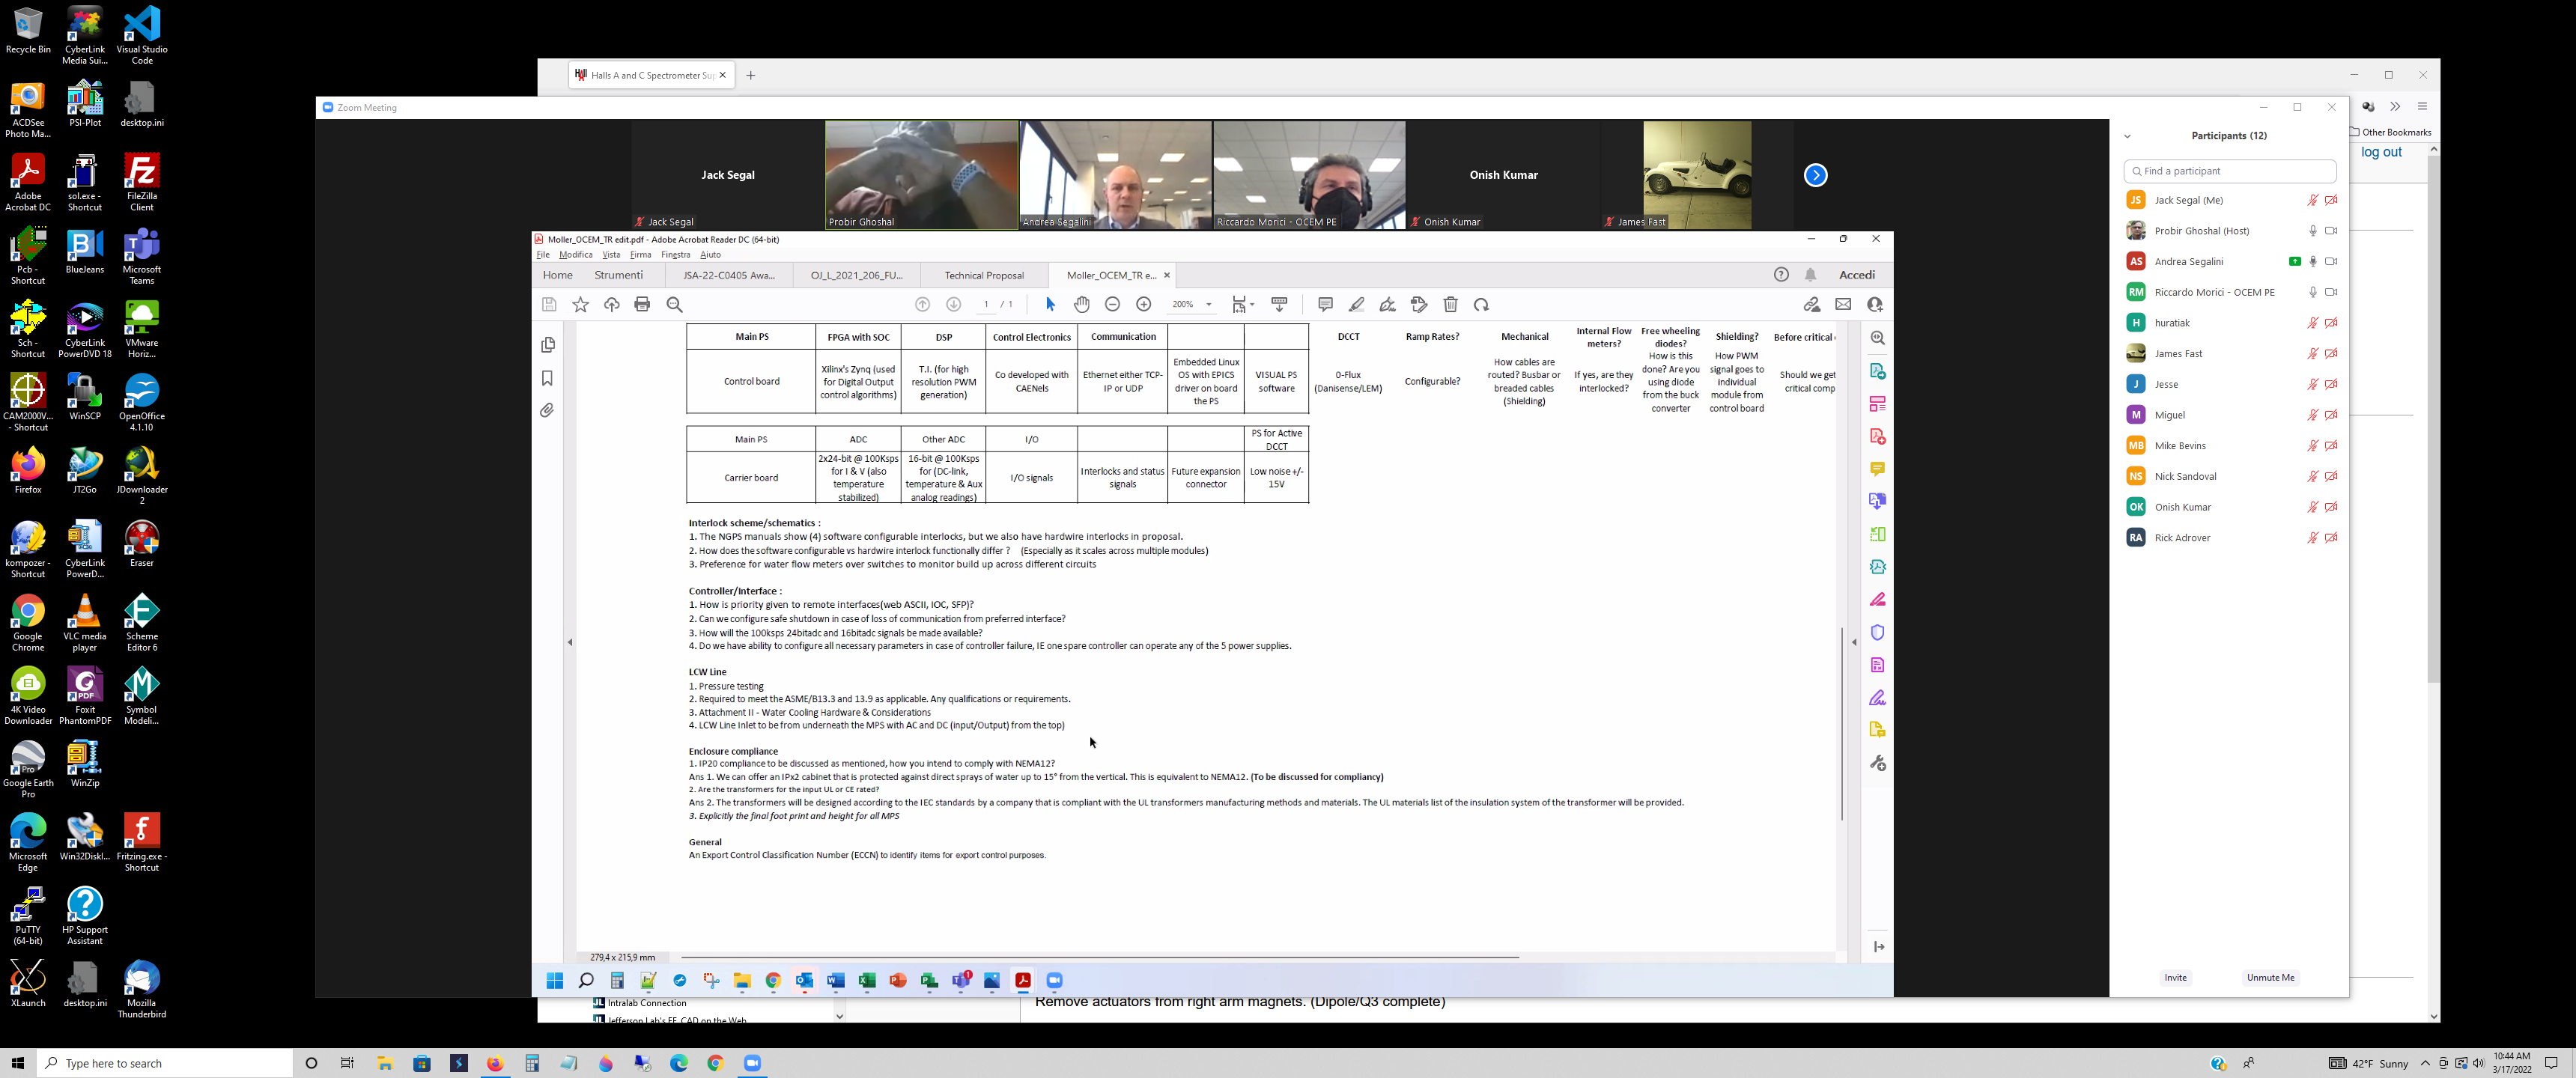Screen dimensions: 2576x1078
Task: Show hidden system tray icons caret
Action: (2425, 1063)
